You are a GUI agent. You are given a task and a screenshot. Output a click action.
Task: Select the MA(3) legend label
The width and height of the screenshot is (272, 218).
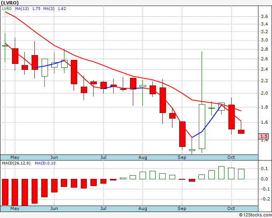tap(49, 9)
